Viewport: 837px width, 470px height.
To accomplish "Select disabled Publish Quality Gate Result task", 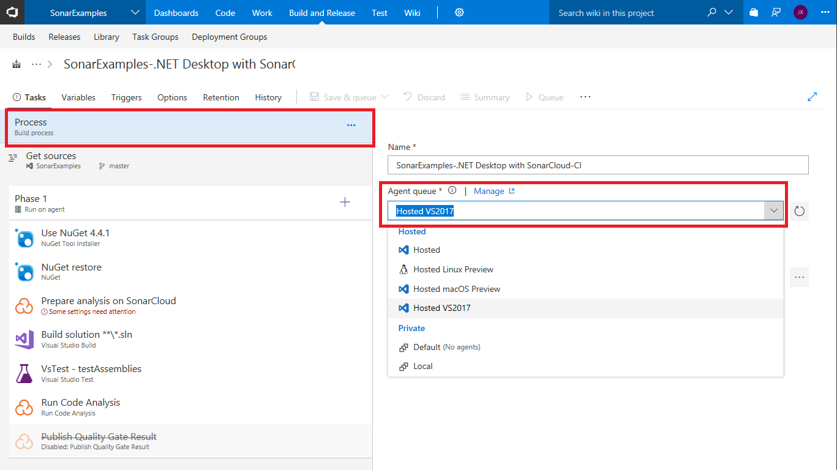I will pyautogui.click(x=190, y=441).
